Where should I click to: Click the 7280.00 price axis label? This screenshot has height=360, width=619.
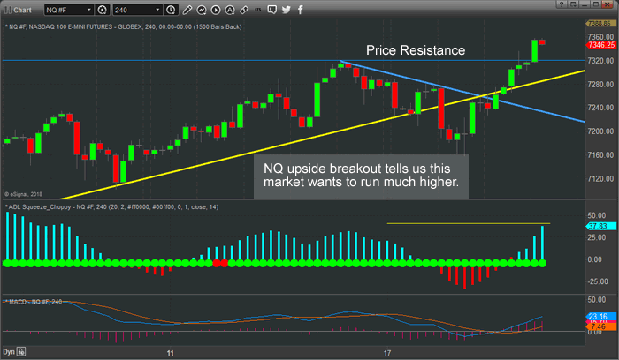[600, 85]
